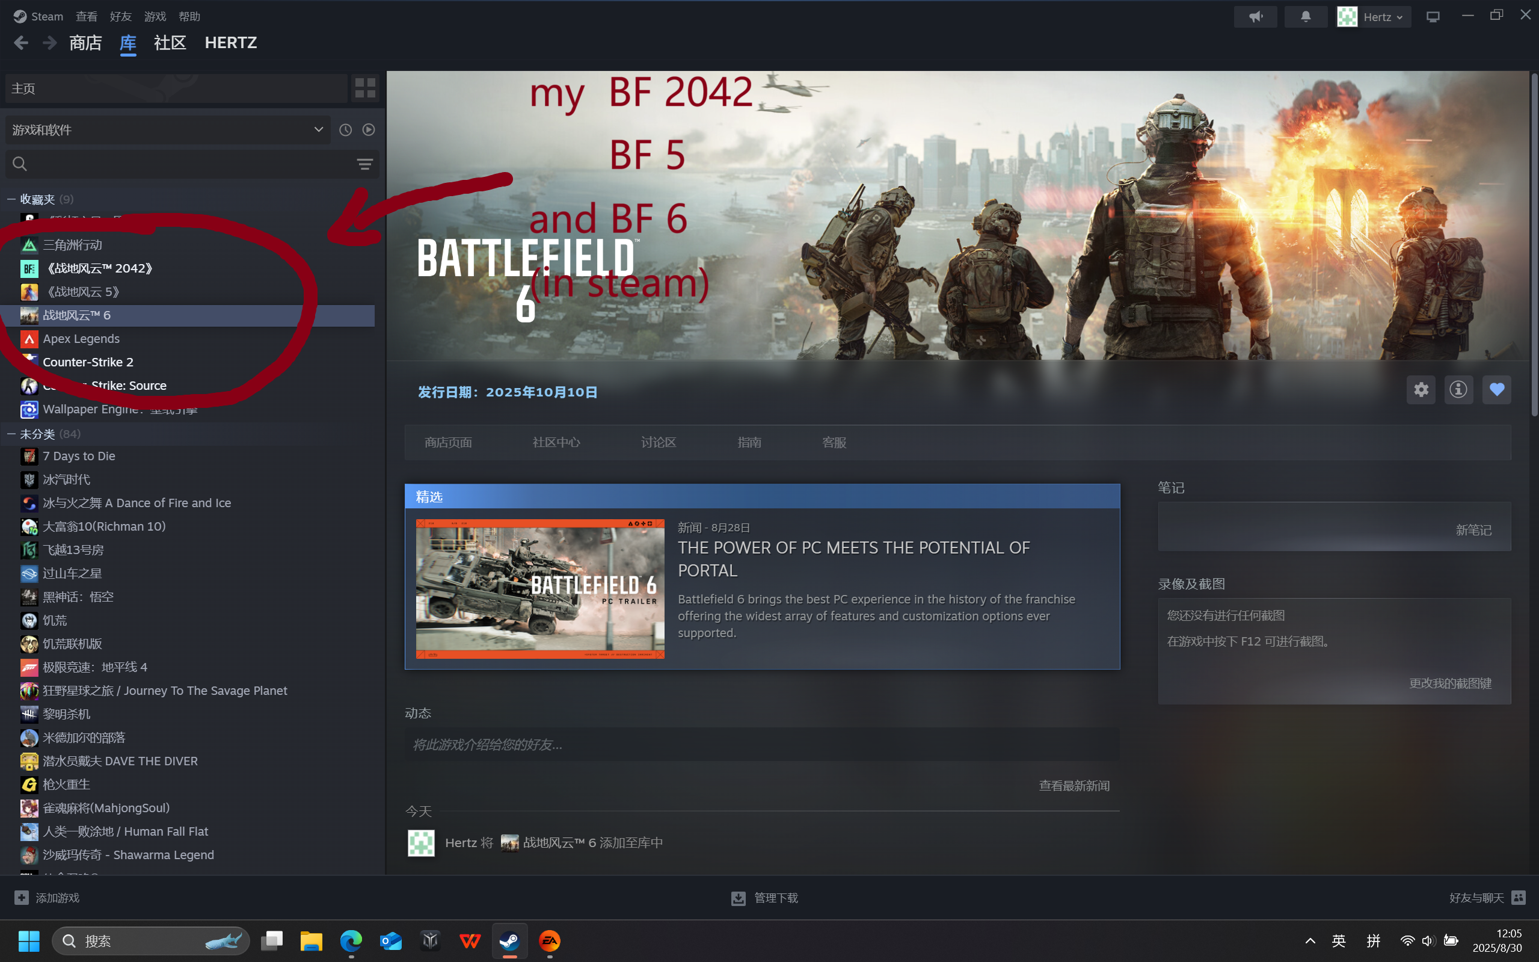Open File Explorer from taskbar
This screenshot has height=962, width=1539.
point(312,940)
